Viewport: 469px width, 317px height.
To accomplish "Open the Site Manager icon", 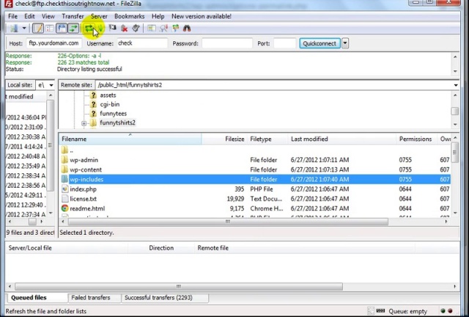I will (14, 29).
